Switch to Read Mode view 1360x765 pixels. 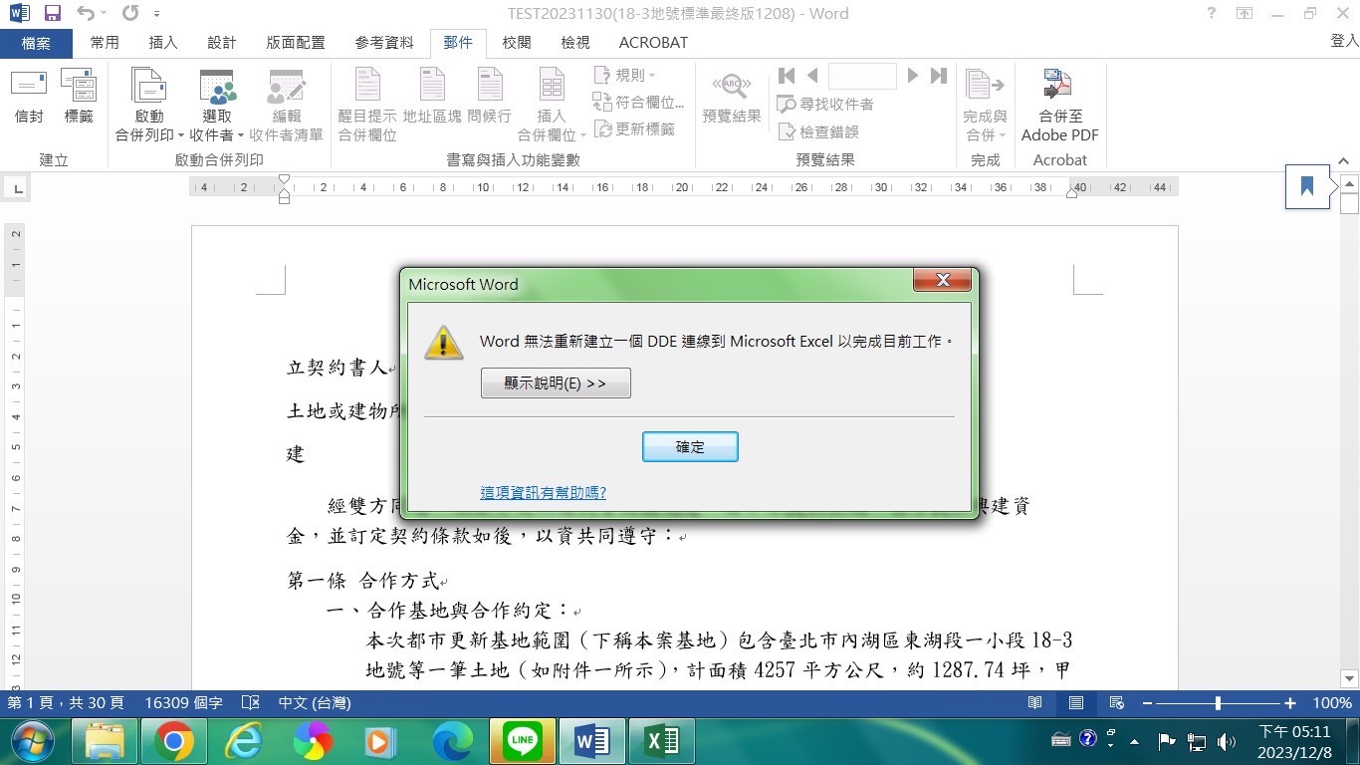[1035, 703]
